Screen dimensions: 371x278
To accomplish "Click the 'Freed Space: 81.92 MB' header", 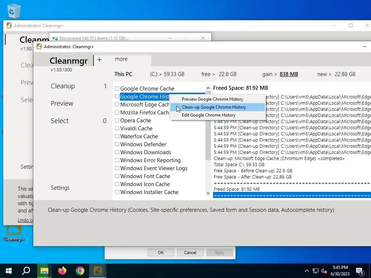I will [x=241, y=88].
